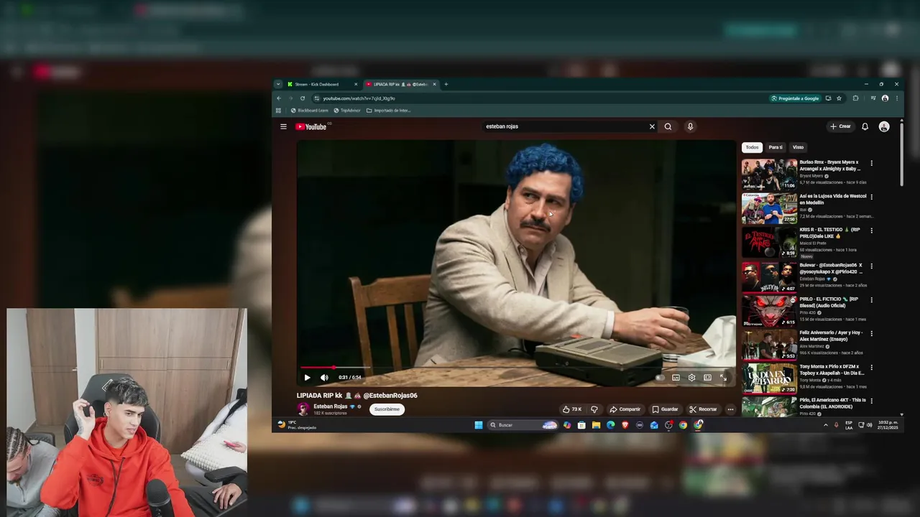
Task: Open options menu for PIRLO EL FICTICIO video
Action: (x=872, y=299)
